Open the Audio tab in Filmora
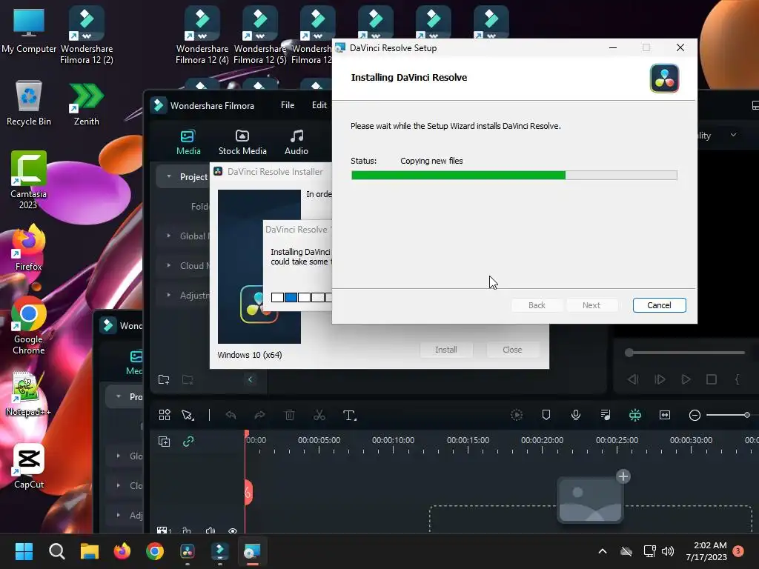The width and height of the screenshot is (759, 569). click(x=296, y=143)
